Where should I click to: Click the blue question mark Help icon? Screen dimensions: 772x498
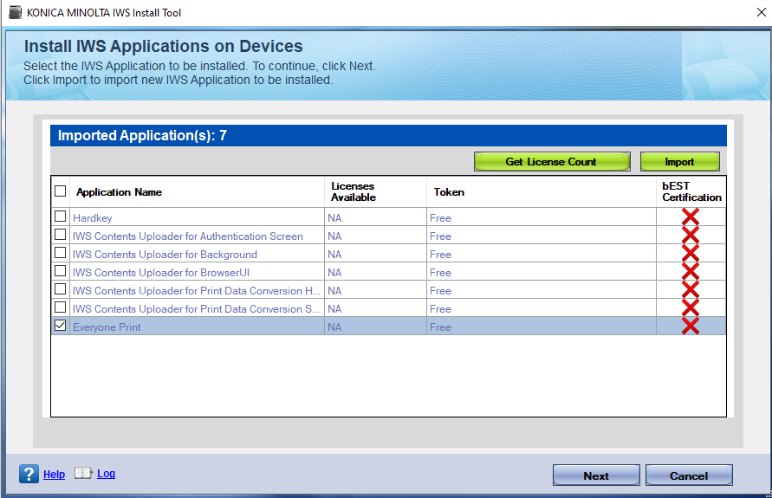tap(29, 474)
